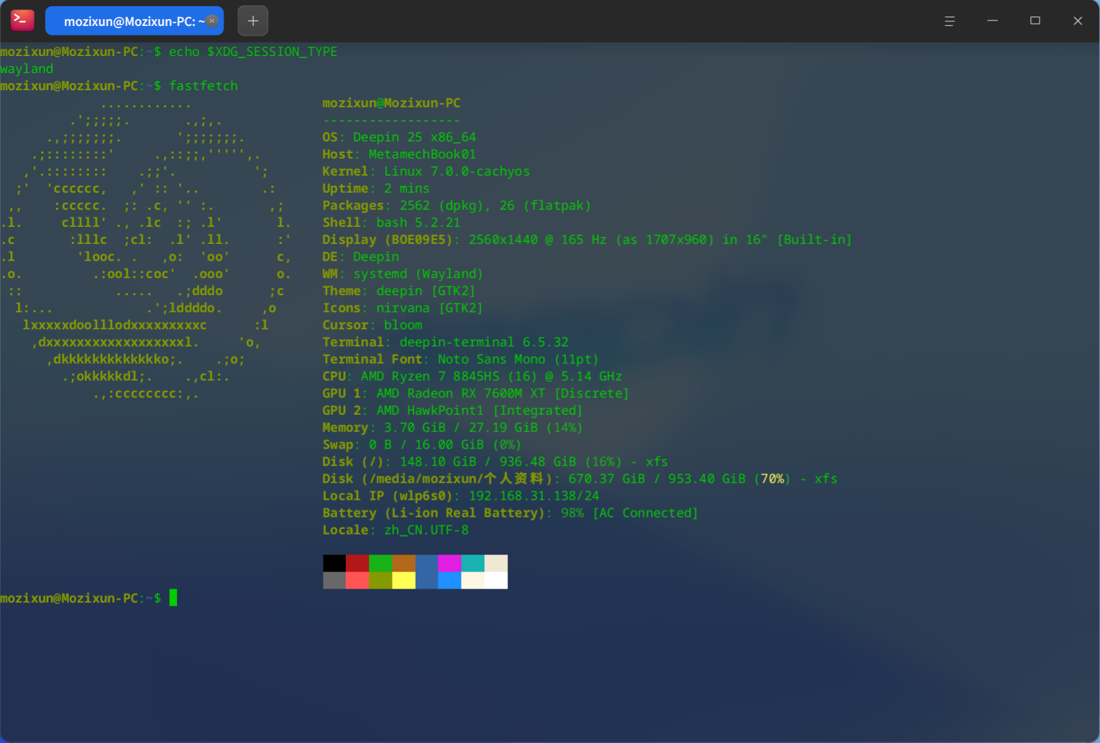Select the mozixun@Mozixun-PC: ~ tab
This screenshot has width=1100, height=743.
(134, 21)
